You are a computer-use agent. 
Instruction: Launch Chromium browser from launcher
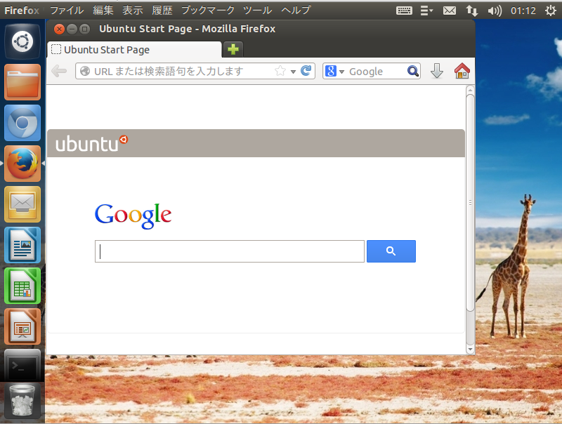point(22,123)
